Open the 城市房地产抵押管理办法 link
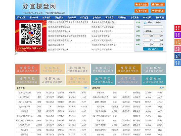181x136 pixels. tap(59, 31)
